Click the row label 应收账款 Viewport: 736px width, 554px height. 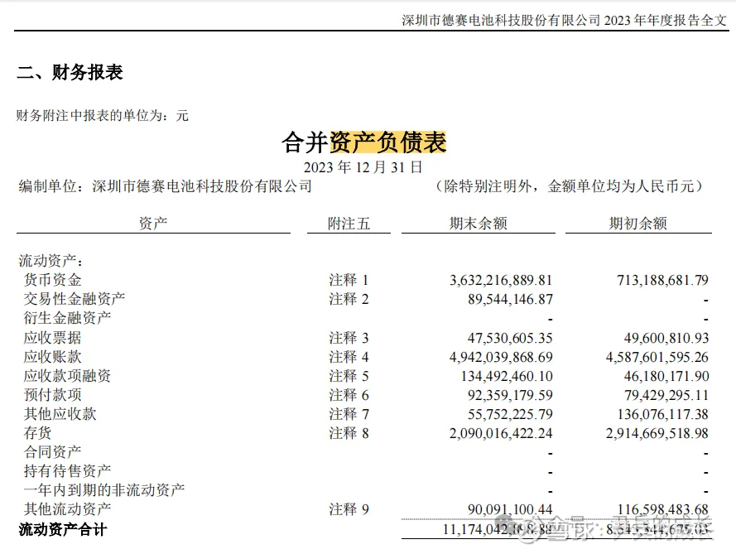[x=53, y=357]
